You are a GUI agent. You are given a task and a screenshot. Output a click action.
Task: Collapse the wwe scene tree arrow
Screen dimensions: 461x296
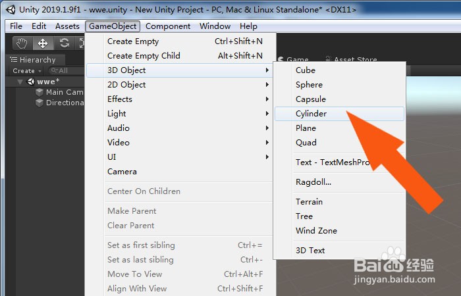click(20, 82)
